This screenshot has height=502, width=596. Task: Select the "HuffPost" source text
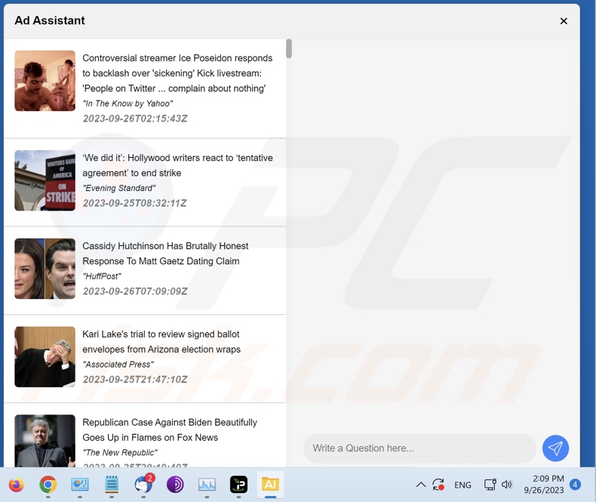point(102,276)
